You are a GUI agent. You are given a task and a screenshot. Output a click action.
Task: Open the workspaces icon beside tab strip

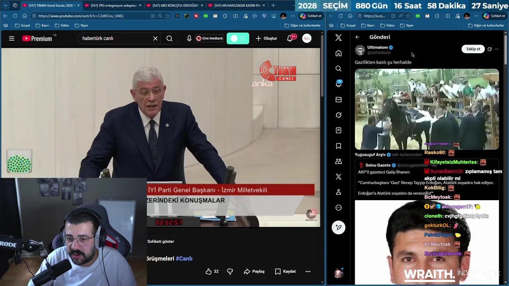15,6
